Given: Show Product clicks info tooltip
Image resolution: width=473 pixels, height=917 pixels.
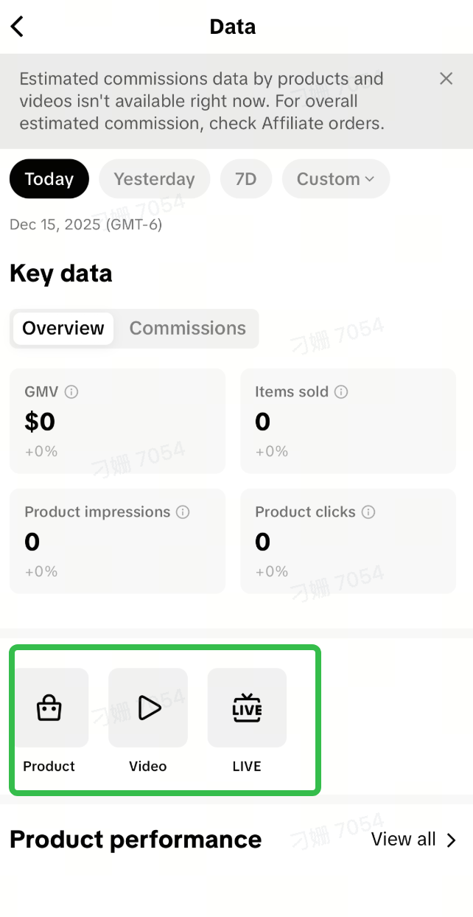Looking at the screenshot, I should pyautogui.click(x=368, y=512).
